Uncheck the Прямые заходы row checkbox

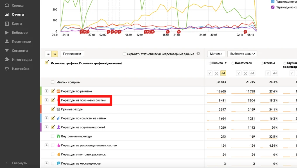(53, 109)
